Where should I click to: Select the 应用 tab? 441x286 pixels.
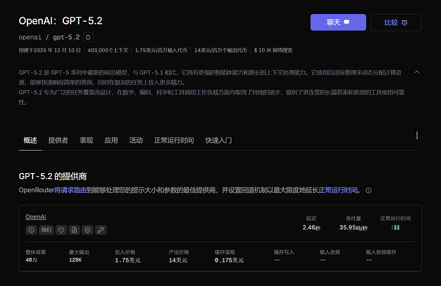tap(111, 140)
